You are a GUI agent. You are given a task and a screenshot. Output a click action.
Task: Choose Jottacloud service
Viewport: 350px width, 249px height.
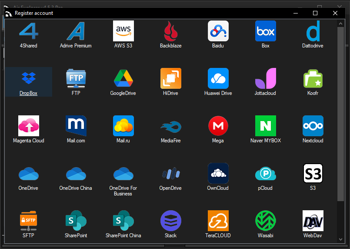click(x=265, y=78)
